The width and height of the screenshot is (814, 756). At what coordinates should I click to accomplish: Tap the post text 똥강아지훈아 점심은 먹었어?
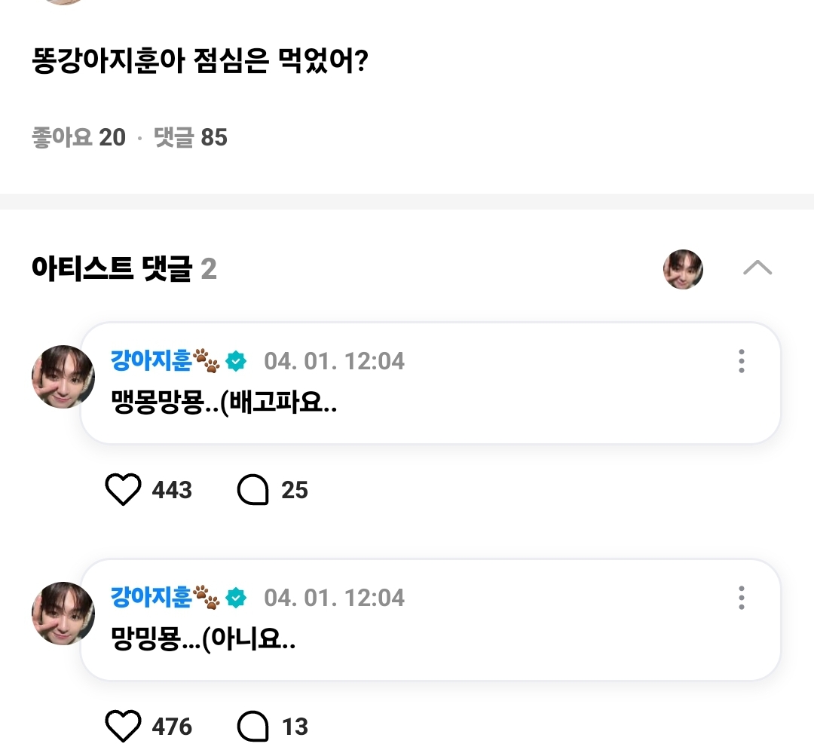click(x=200, y=62)
